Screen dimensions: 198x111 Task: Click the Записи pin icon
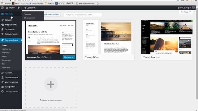[x=2, y=20]
